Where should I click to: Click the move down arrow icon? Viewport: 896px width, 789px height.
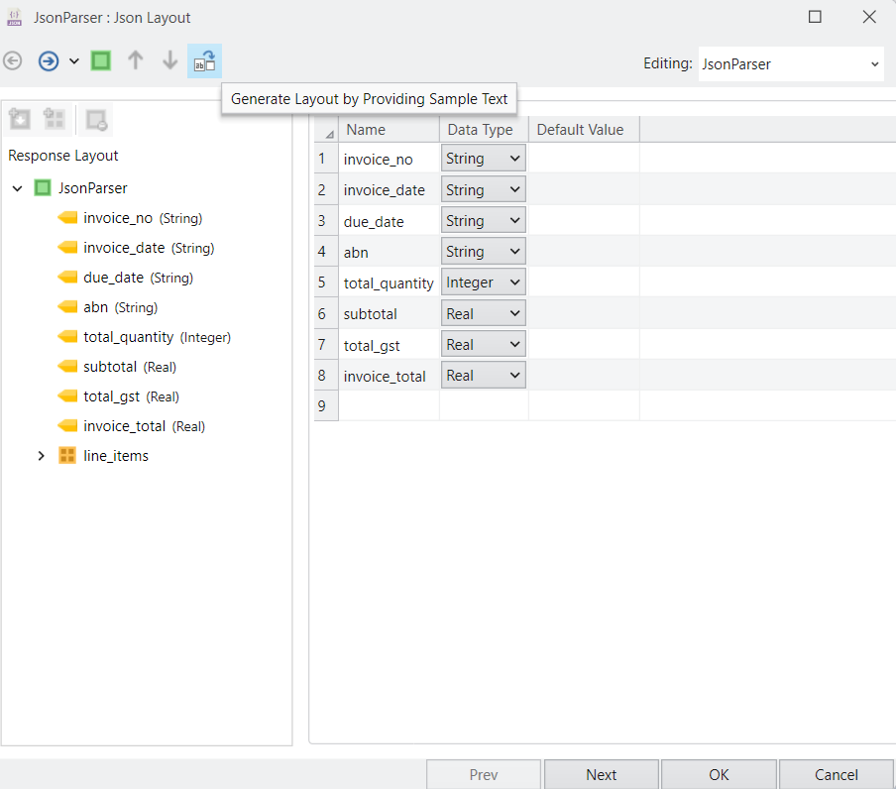coord(170,61)
